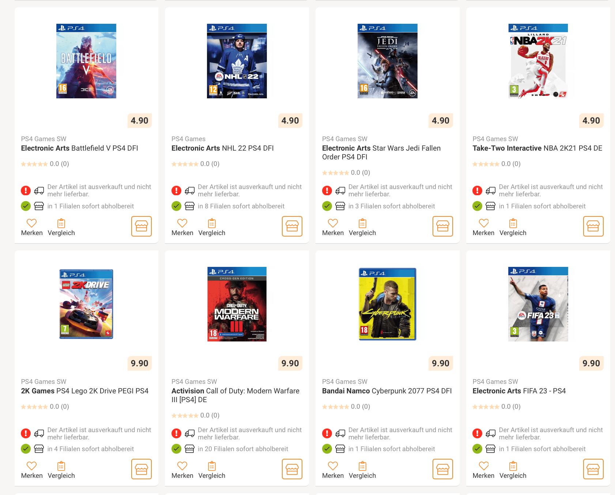The width and height of the screenshot is (615, 495).
Task: Click 'in 20 Filialen sofort abholbereit' availability
Action: click(243, 449)
